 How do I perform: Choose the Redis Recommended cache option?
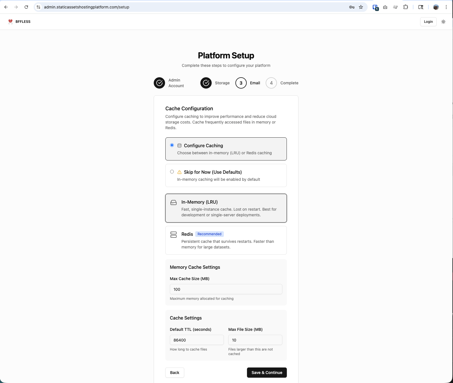226,240
